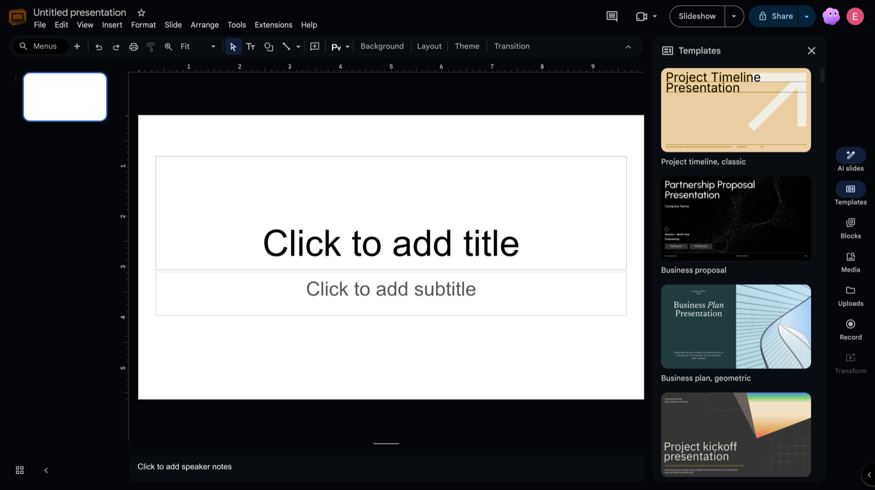
Task: Switch to grid view of slides
Action: coord(20,470)
